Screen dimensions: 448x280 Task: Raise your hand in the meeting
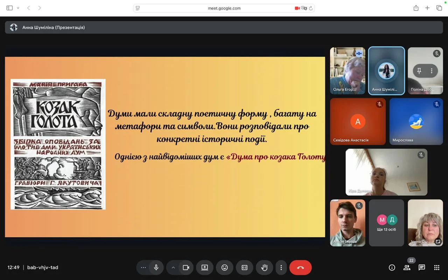[264, 267]
